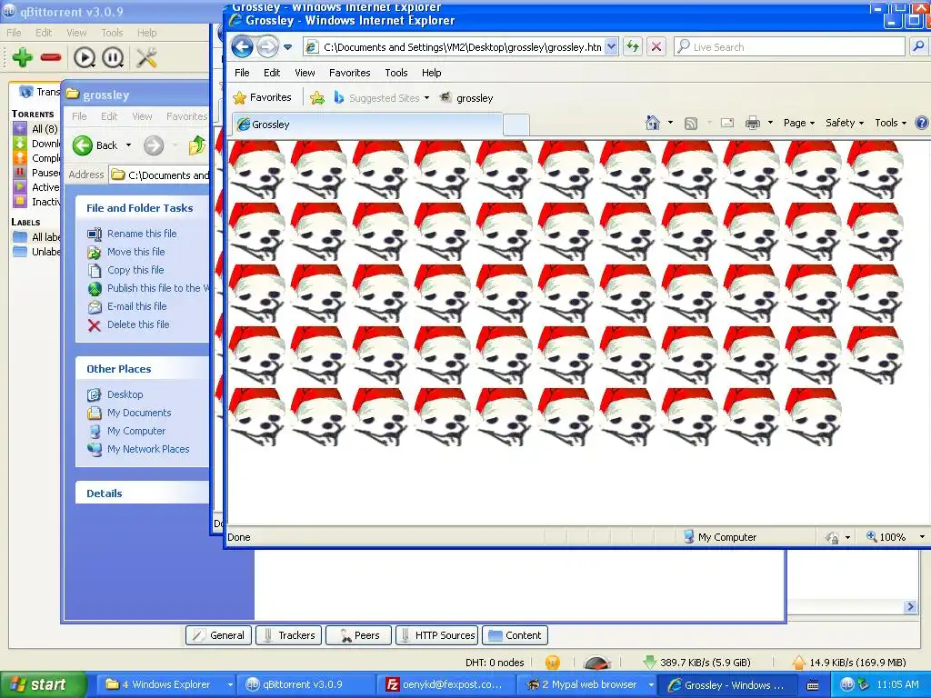Click Copy this file task link

(x=135, y=270)
